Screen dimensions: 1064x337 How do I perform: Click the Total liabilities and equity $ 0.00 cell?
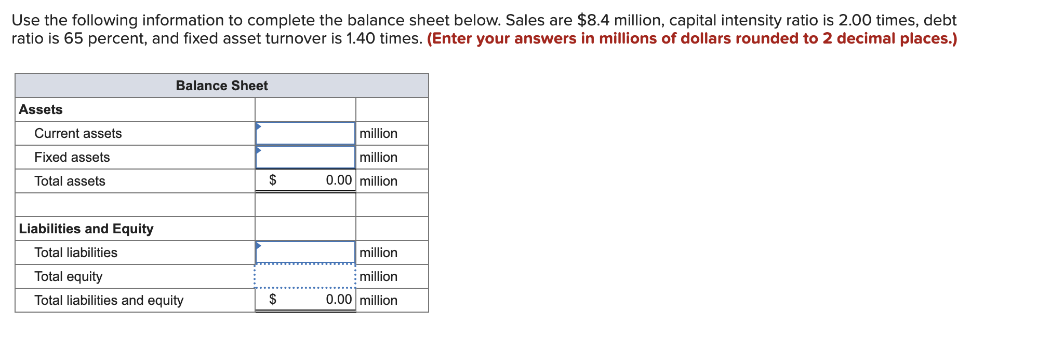[305, 300]
